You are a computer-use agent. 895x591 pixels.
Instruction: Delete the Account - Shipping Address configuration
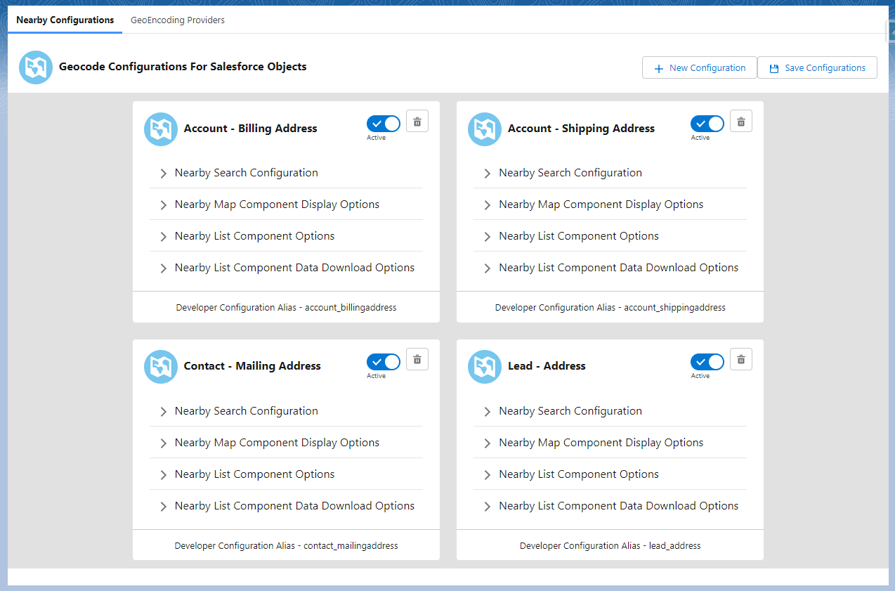coord(740,120)
